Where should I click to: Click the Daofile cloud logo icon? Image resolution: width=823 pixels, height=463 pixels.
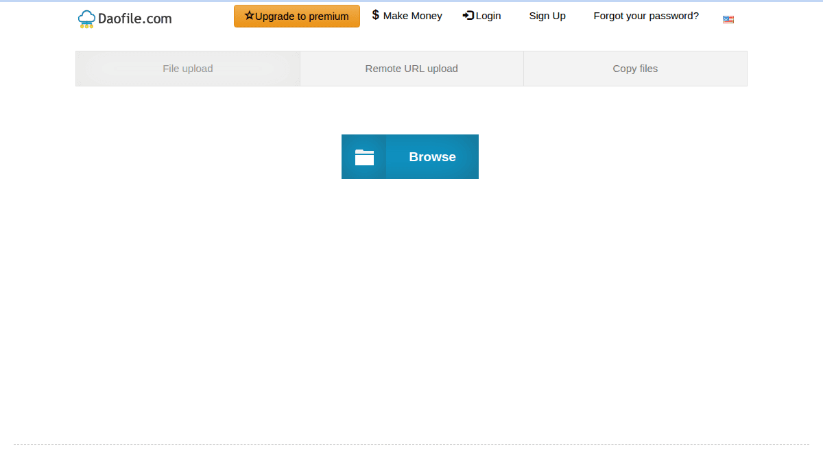tap(86, 19)
